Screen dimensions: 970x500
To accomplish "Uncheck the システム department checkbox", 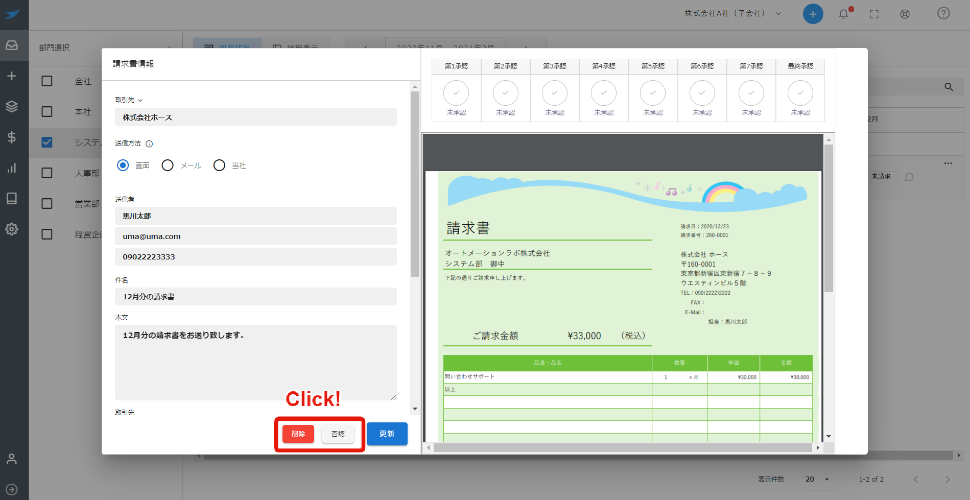I will tap(47, 142).
